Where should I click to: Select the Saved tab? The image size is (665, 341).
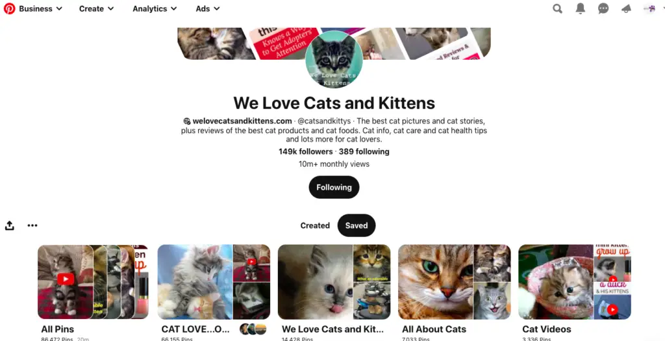(x=357, y=225)
